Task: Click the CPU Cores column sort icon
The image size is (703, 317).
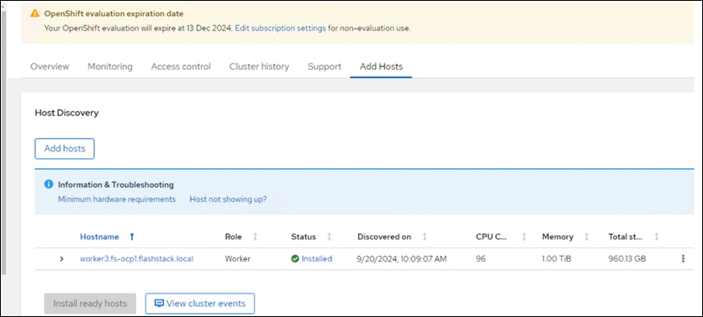Action: pos(524,237)
